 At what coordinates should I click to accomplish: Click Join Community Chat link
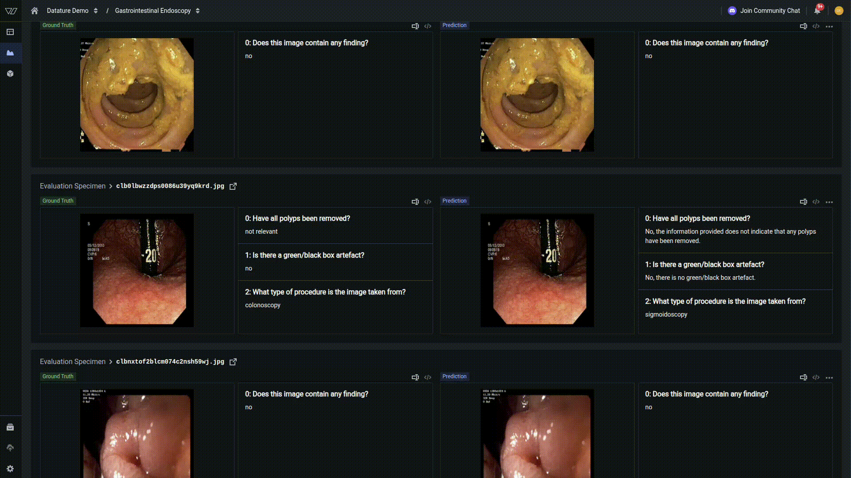[x=770, y=11]
